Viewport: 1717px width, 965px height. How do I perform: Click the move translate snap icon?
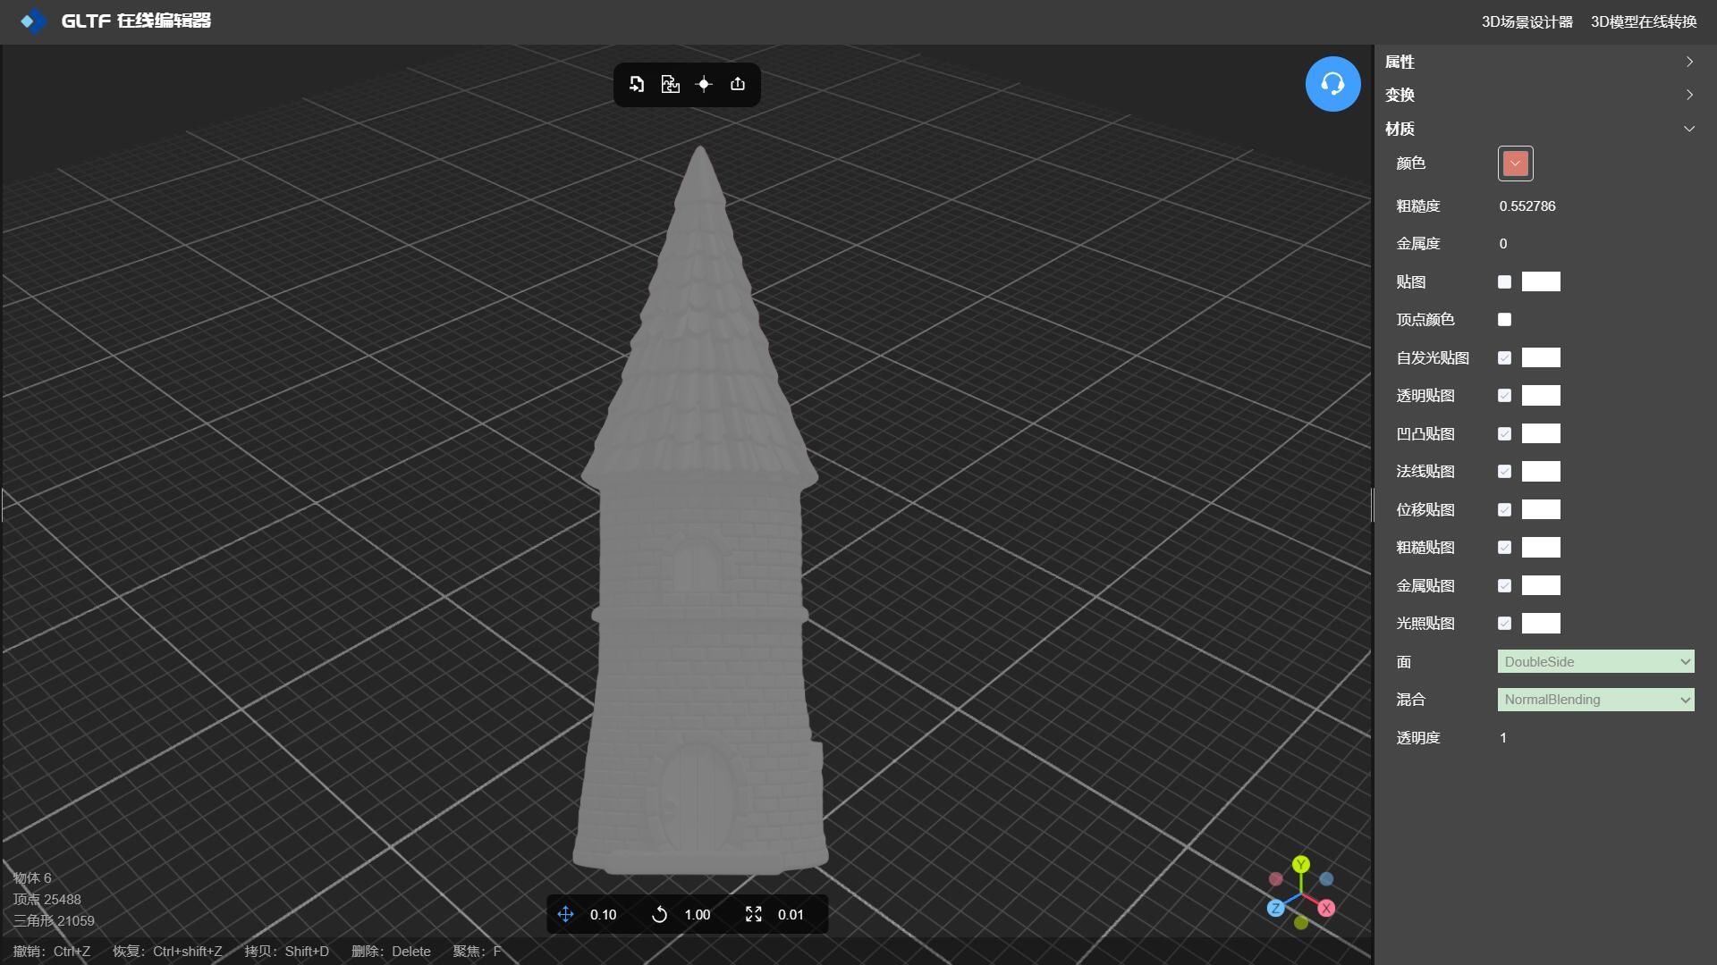(x=565, y=914)
